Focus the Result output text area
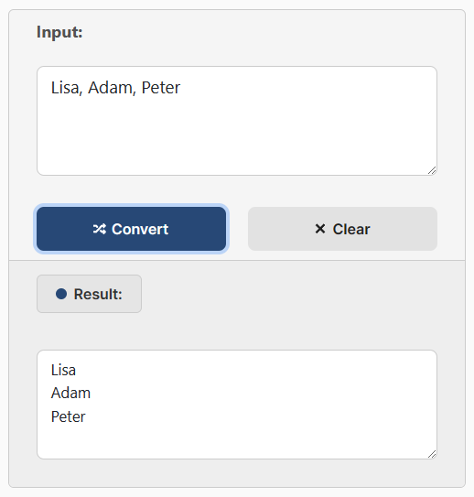 [x=237, y=405]
